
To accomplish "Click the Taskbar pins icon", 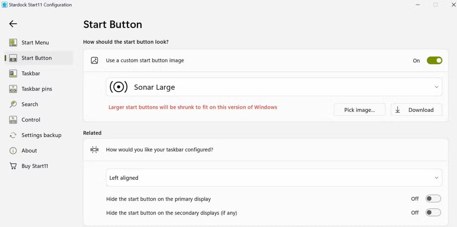I will click(13, 89).
